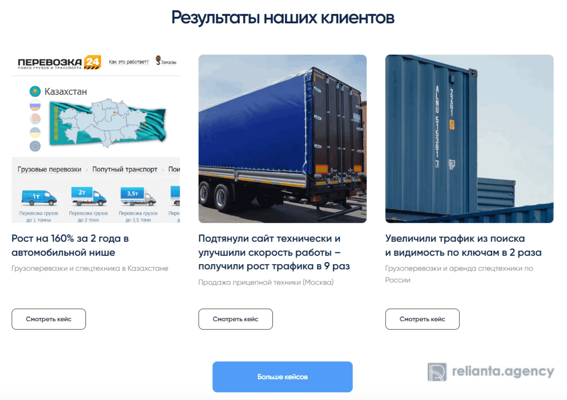Select the Russian flag icon
This screenshot has width=567, height=400.
coord(35,105)
